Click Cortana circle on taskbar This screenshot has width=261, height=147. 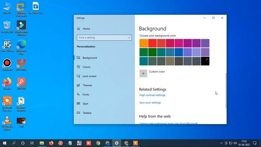[23, 143]
